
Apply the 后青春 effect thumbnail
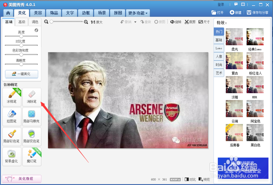[234, 133]
